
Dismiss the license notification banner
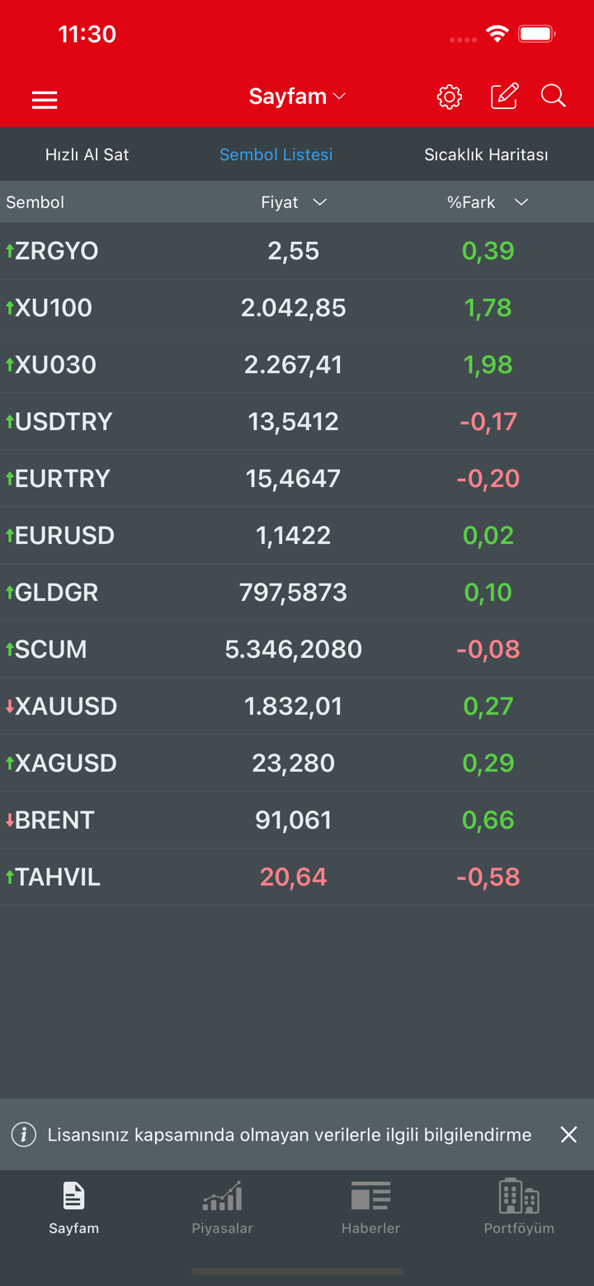click(568, 1135)
